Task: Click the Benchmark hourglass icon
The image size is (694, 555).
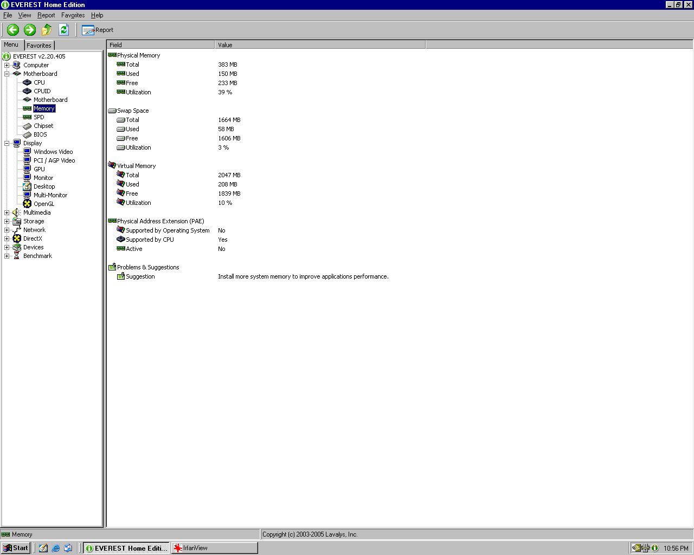Action: [17, 256]
